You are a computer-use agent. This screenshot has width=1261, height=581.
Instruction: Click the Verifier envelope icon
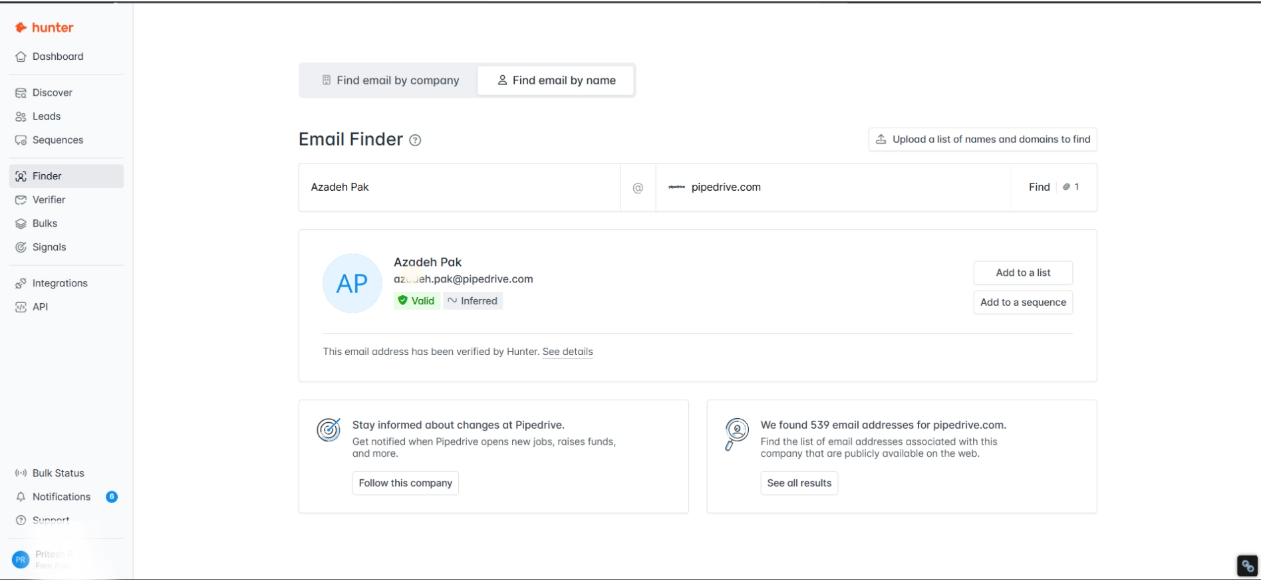click(x=21, y=199)
